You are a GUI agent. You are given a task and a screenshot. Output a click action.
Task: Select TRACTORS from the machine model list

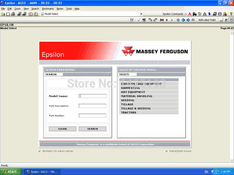click(x=129, y=112)
